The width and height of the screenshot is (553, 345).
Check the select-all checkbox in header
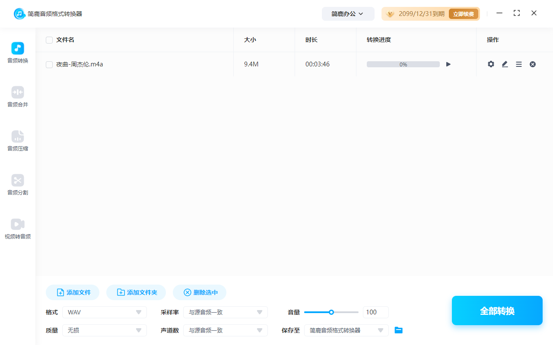[49, 40]
